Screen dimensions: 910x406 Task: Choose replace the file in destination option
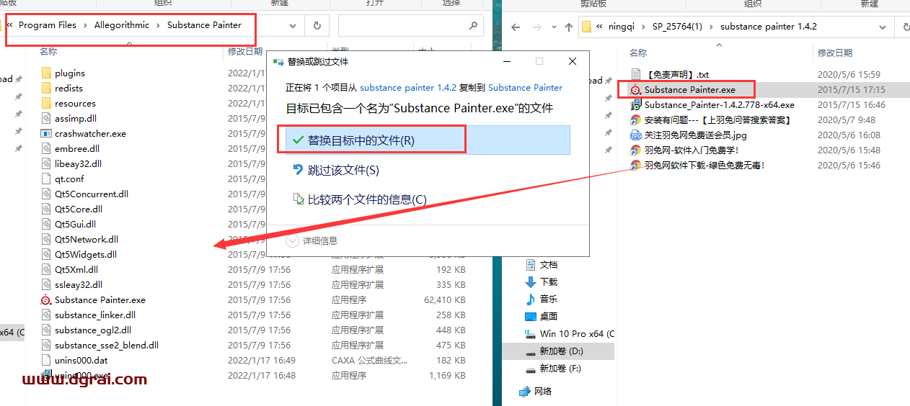click(428, 140)
